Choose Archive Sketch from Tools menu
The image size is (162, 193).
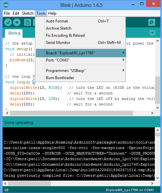coord(81,28)
